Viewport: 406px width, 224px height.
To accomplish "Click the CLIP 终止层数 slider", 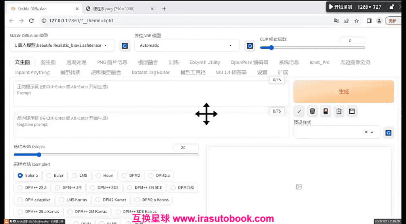I will pos(312,48).
